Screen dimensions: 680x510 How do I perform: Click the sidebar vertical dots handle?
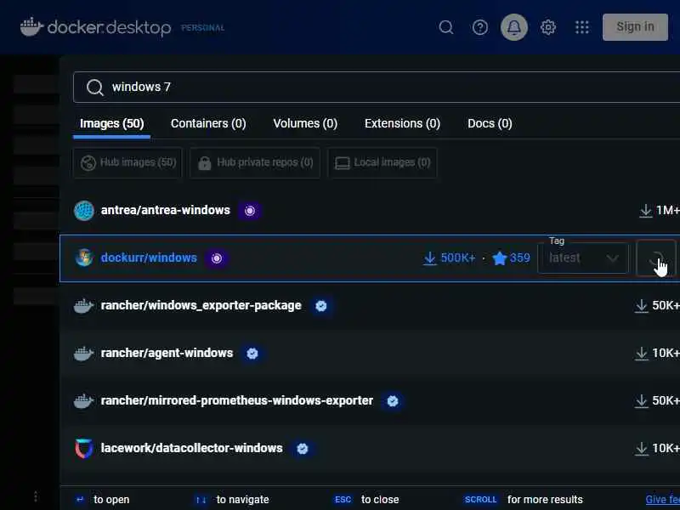pos(36,496)
